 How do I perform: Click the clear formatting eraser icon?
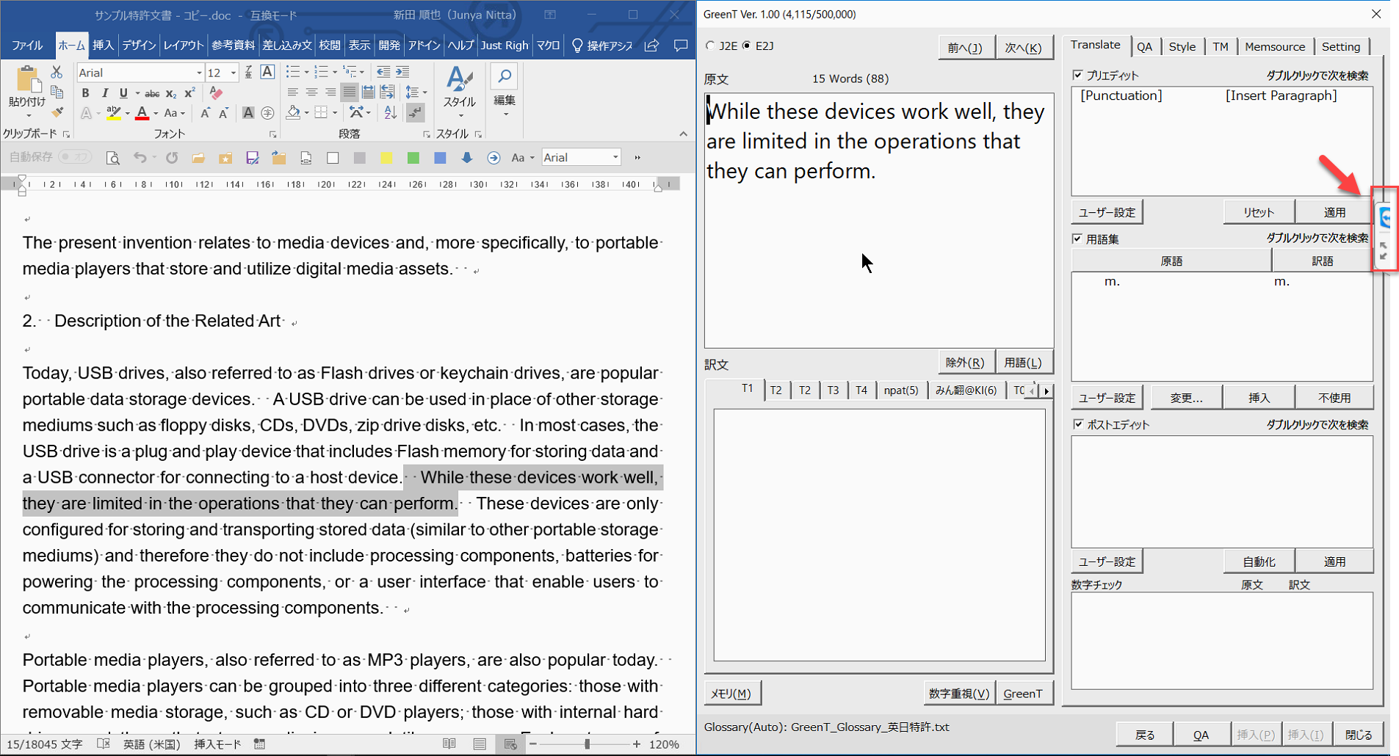216,93
